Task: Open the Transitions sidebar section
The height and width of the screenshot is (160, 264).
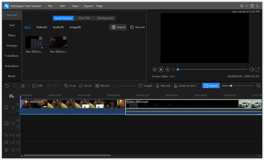Action: [x=12, y=56]
